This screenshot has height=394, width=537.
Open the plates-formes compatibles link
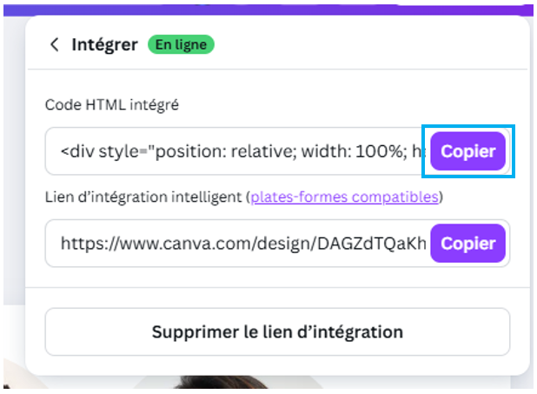(x=344, y=197)
